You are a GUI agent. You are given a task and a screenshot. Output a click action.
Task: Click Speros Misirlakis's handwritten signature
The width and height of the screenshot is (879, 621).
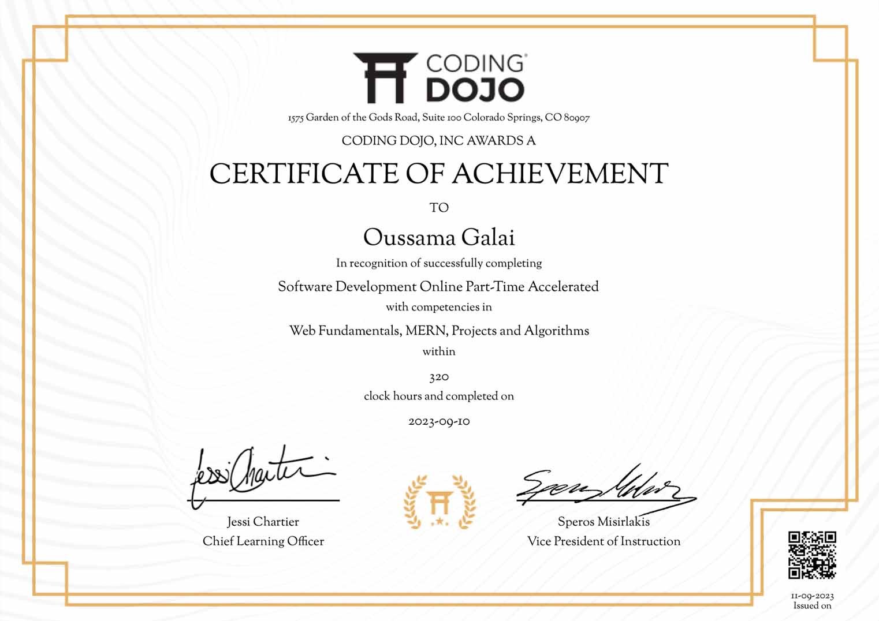click(606, 488)
